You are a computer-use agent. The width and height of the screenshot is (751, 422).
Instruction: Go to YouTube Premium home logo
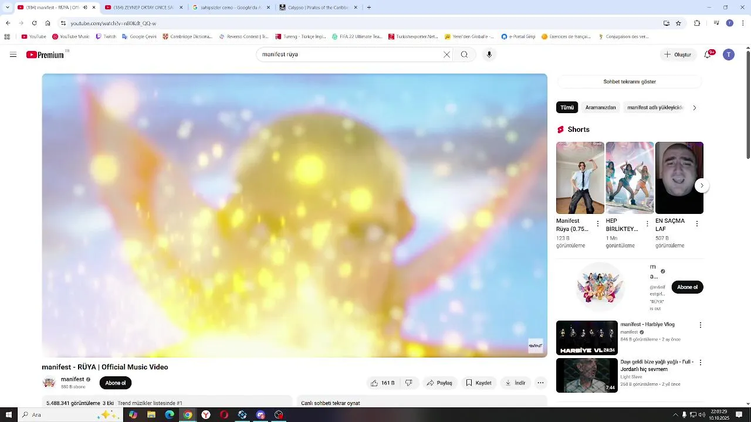pos(45,55)
